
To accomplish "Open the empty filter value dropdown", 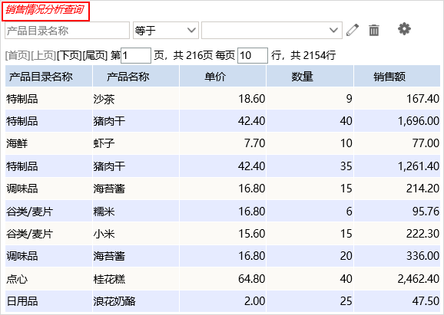I will 272,30.
